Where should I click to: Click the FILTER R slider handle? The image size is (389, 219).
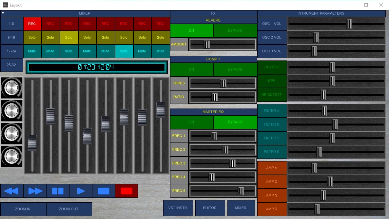click(319, 152)
